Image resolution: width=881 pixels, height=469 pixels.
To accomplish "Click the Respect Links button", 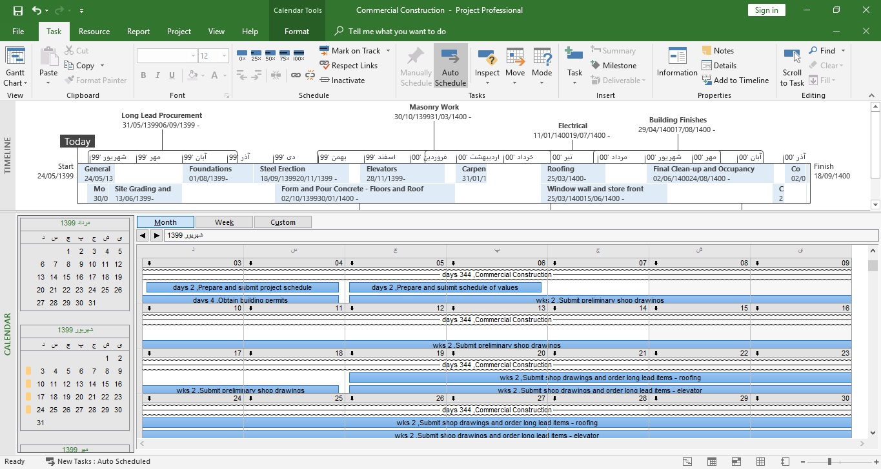I will click(349, 66).
